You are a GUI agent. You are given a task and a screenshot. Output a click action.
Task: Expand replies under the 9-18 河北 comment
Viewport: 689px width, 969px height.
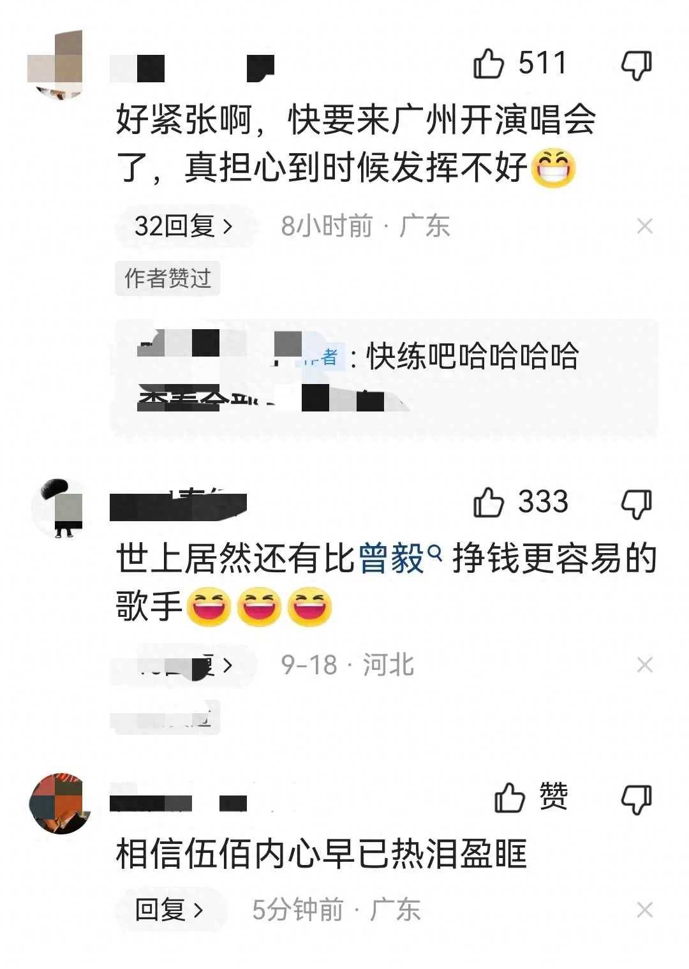tap(184, 665)
